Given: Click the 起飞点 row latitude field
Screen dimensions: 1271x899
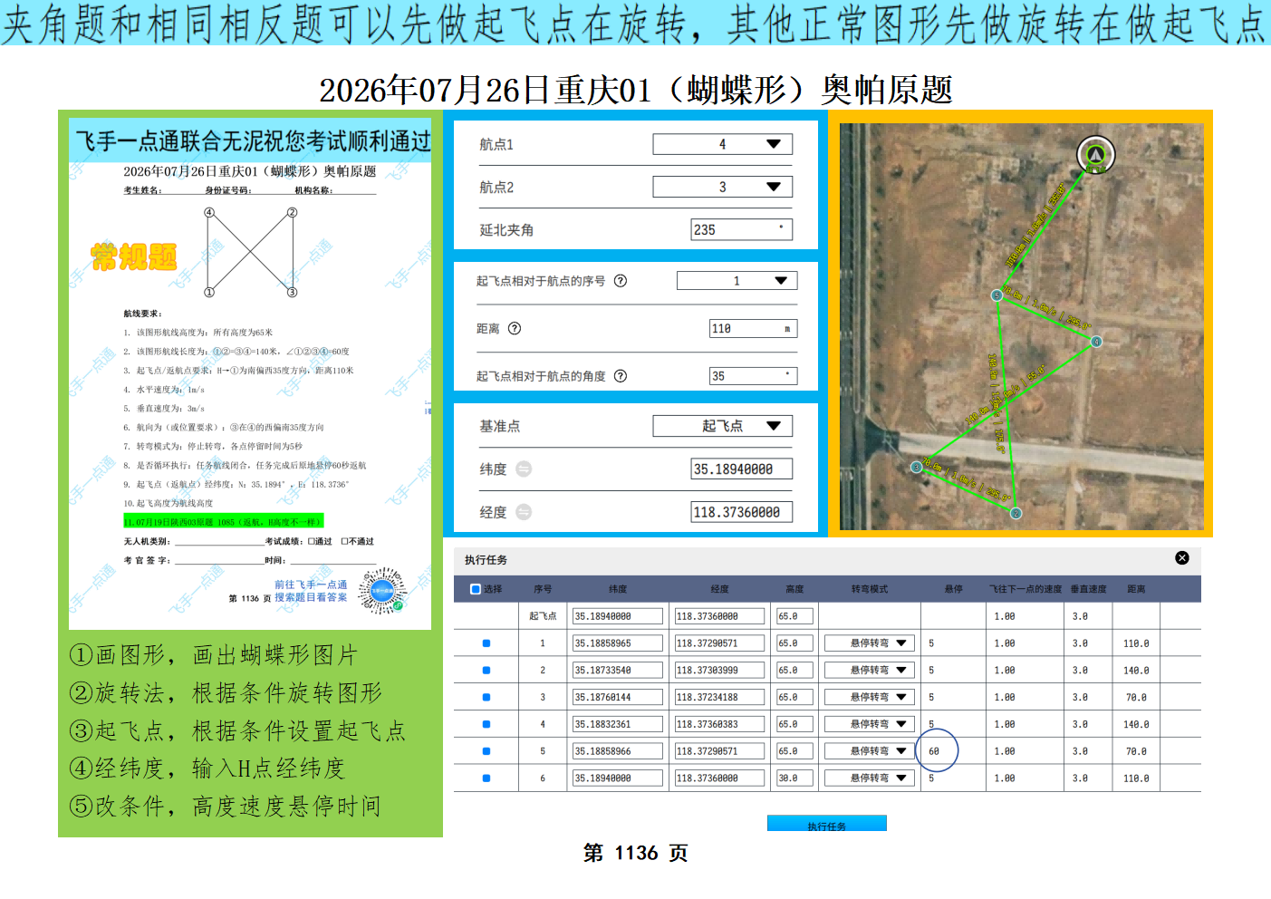Looking at the screenshot, I should [618, 616].
